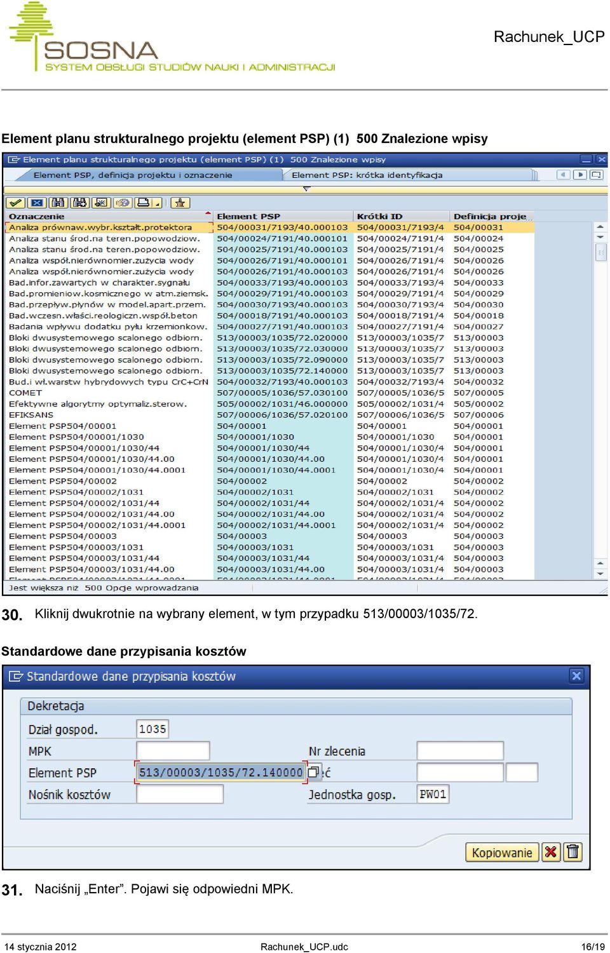
Task: Click the Find binoculars icon
Action: [x=58, y=203]
